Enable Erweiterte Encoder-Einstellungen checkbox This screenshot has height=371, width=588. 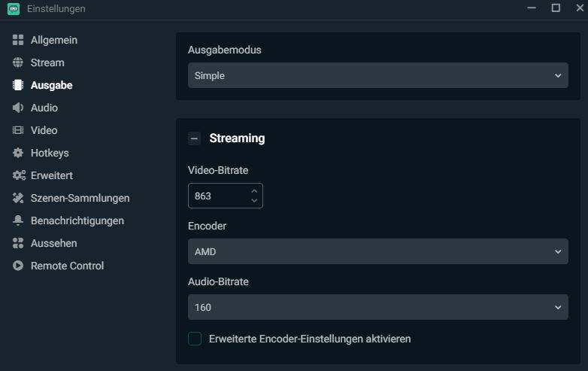pos(195,339)
